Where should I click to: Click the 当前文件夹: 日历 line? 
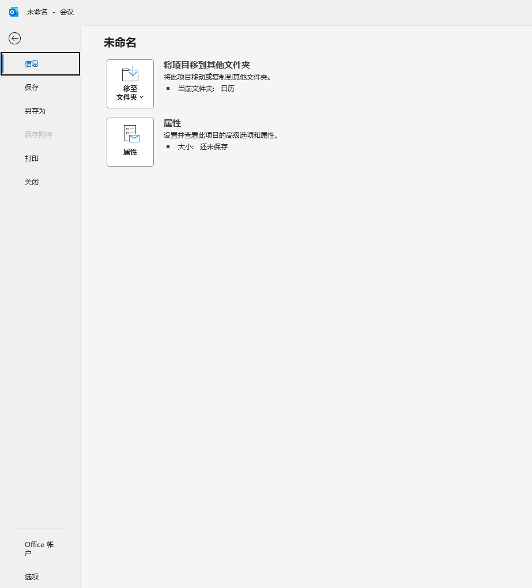tap(206, 89)
